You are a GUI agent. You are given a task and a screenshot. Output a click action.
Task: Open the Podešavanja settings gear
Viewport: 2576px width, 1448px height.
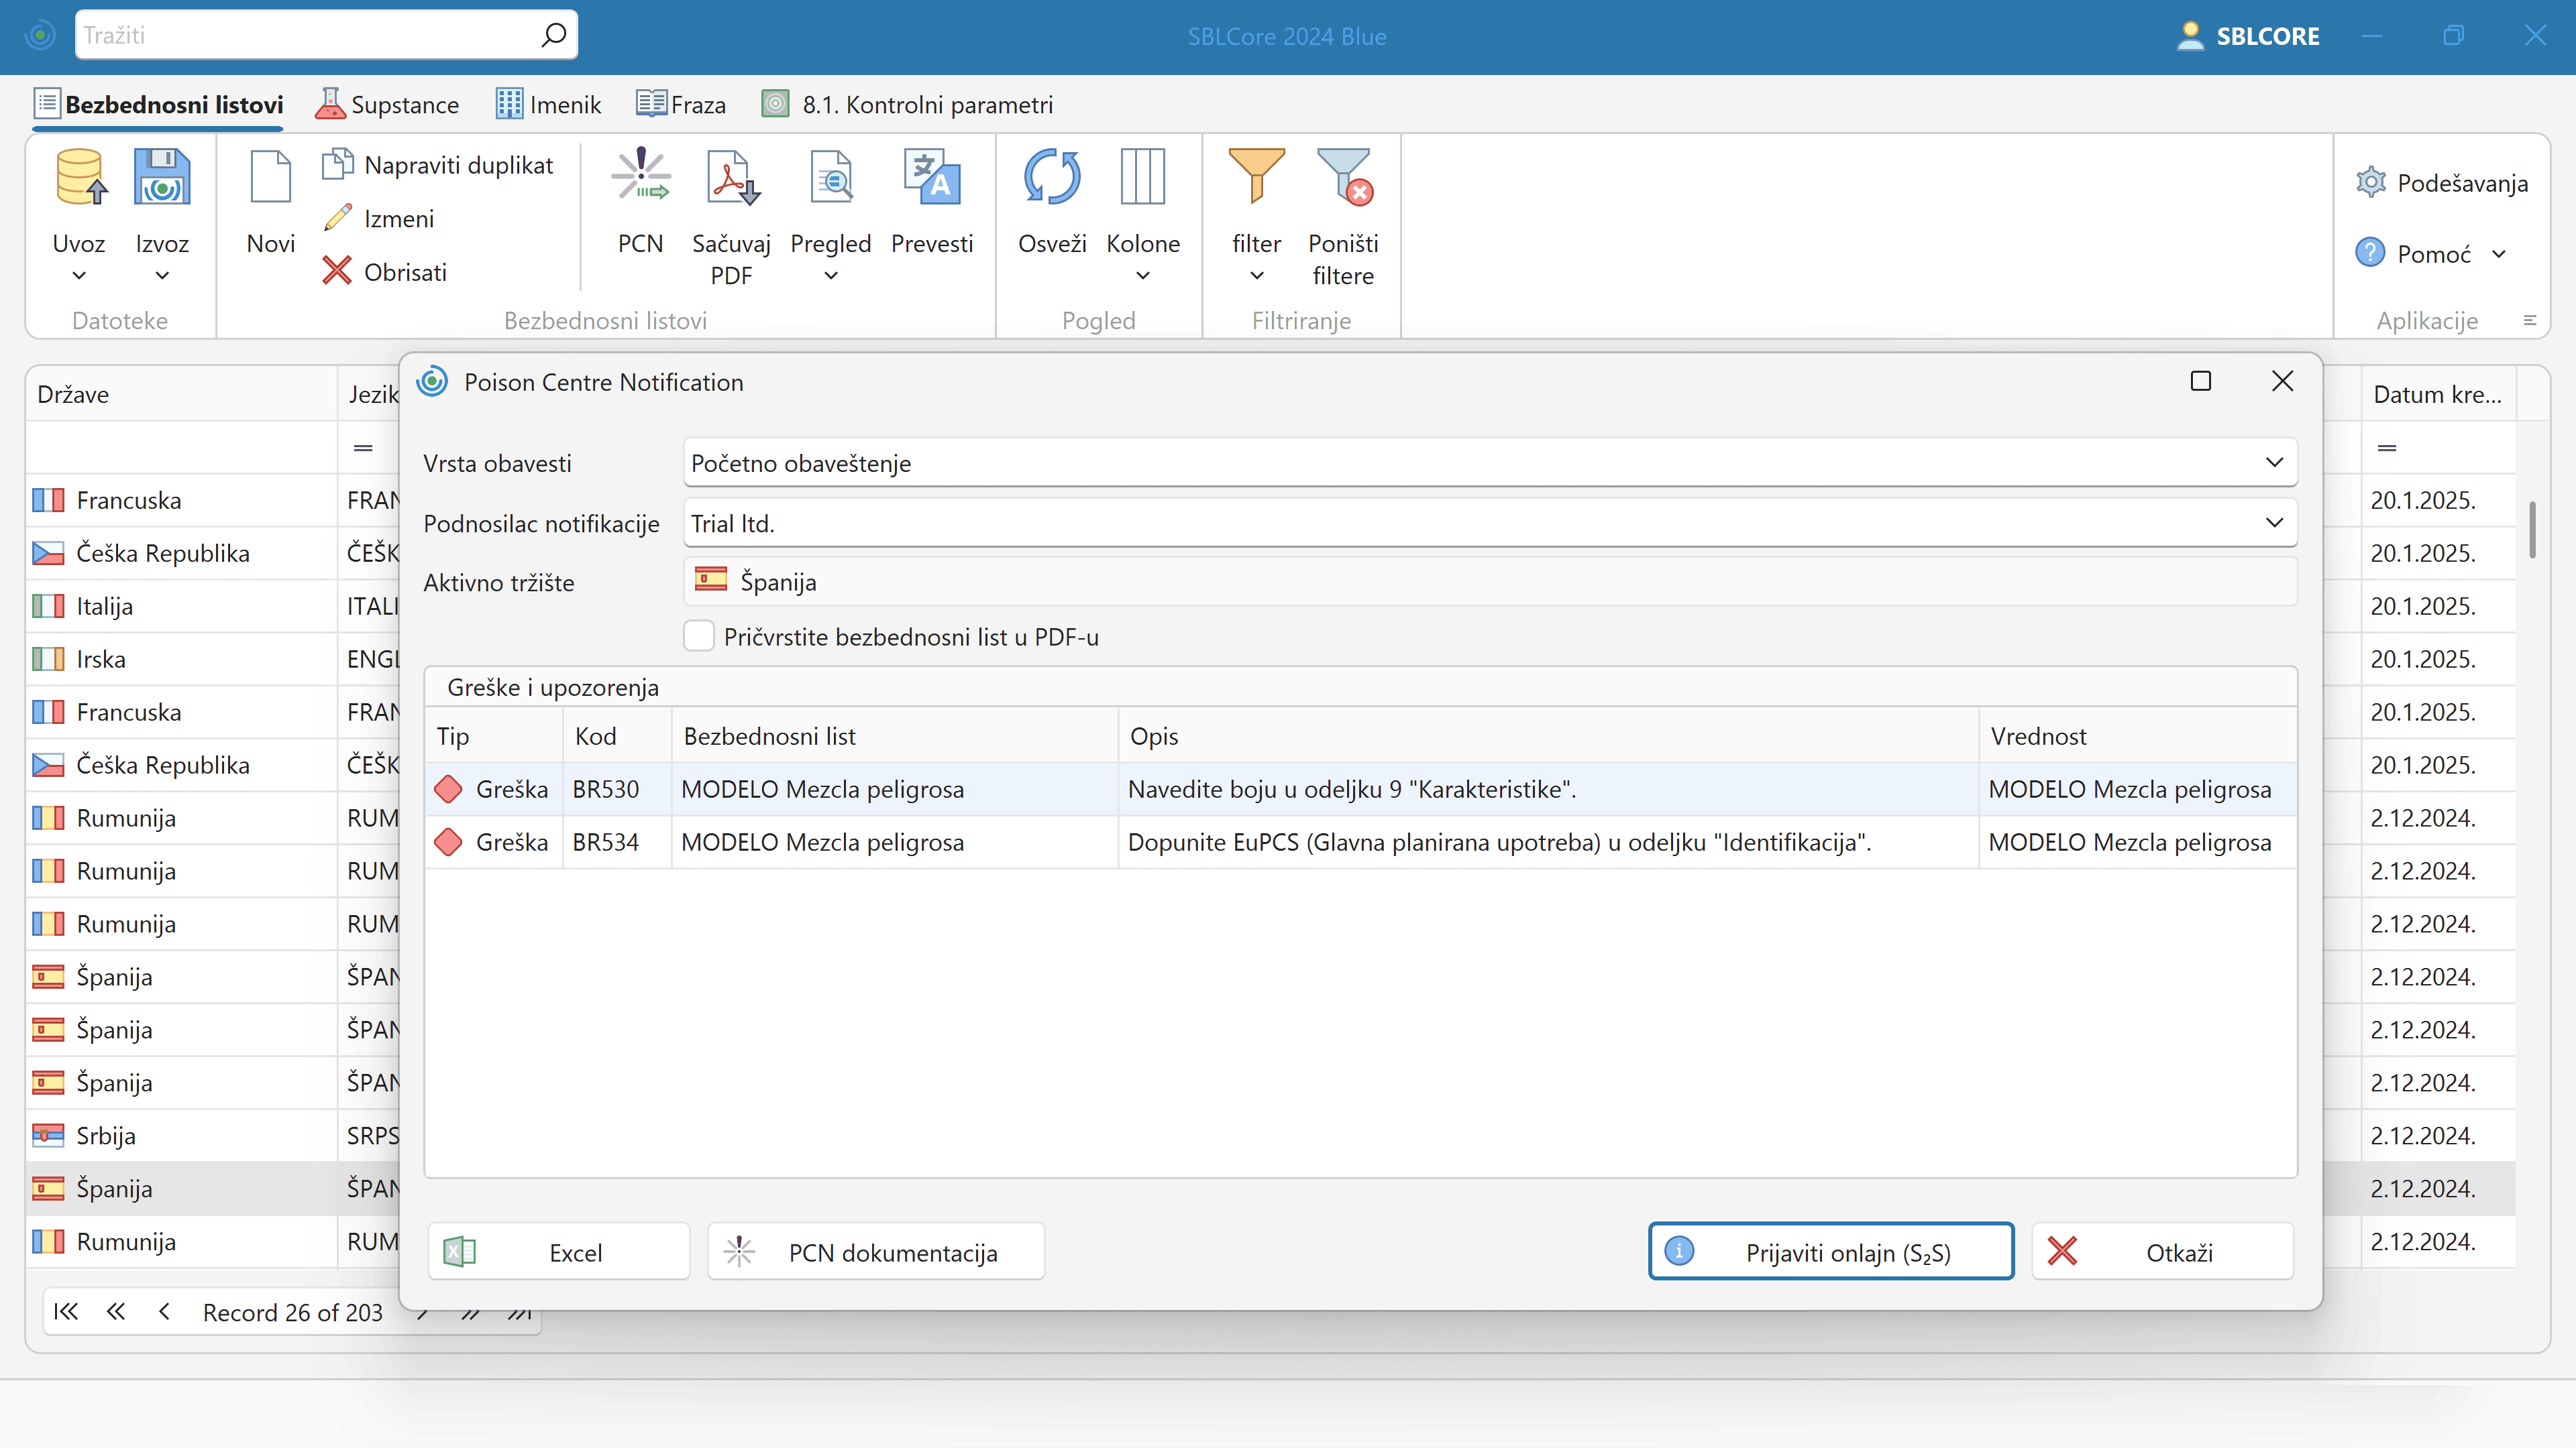coord(2371,183)
